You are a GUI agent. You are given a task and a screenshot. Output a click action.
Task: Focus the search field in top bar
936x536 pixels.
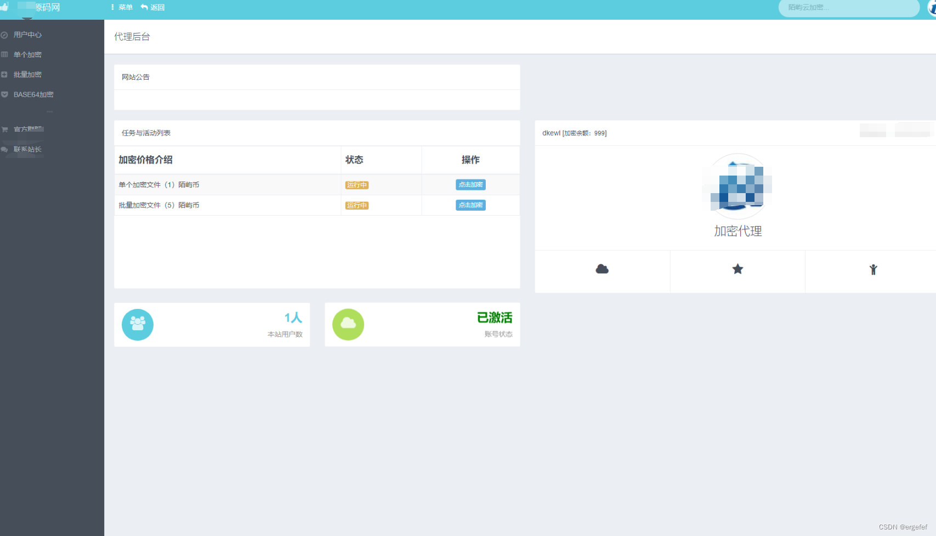[848, 8]
